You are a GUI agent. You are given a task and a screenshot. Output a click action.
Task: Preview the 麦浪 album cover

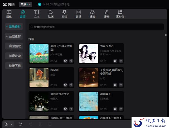pyautogui.click(x=39, y=54)
